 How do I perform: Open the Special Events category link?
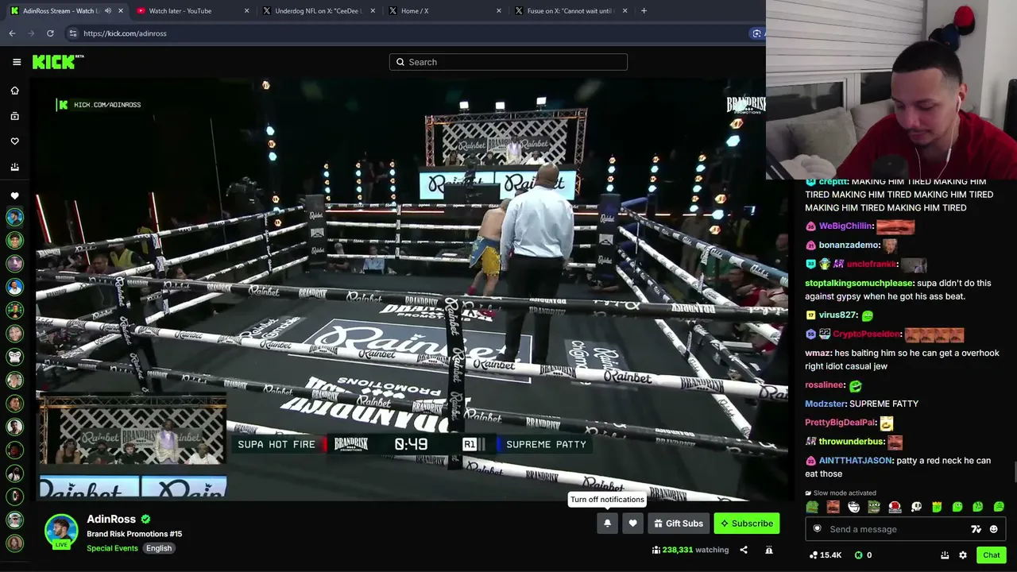[x=112, y=548]
